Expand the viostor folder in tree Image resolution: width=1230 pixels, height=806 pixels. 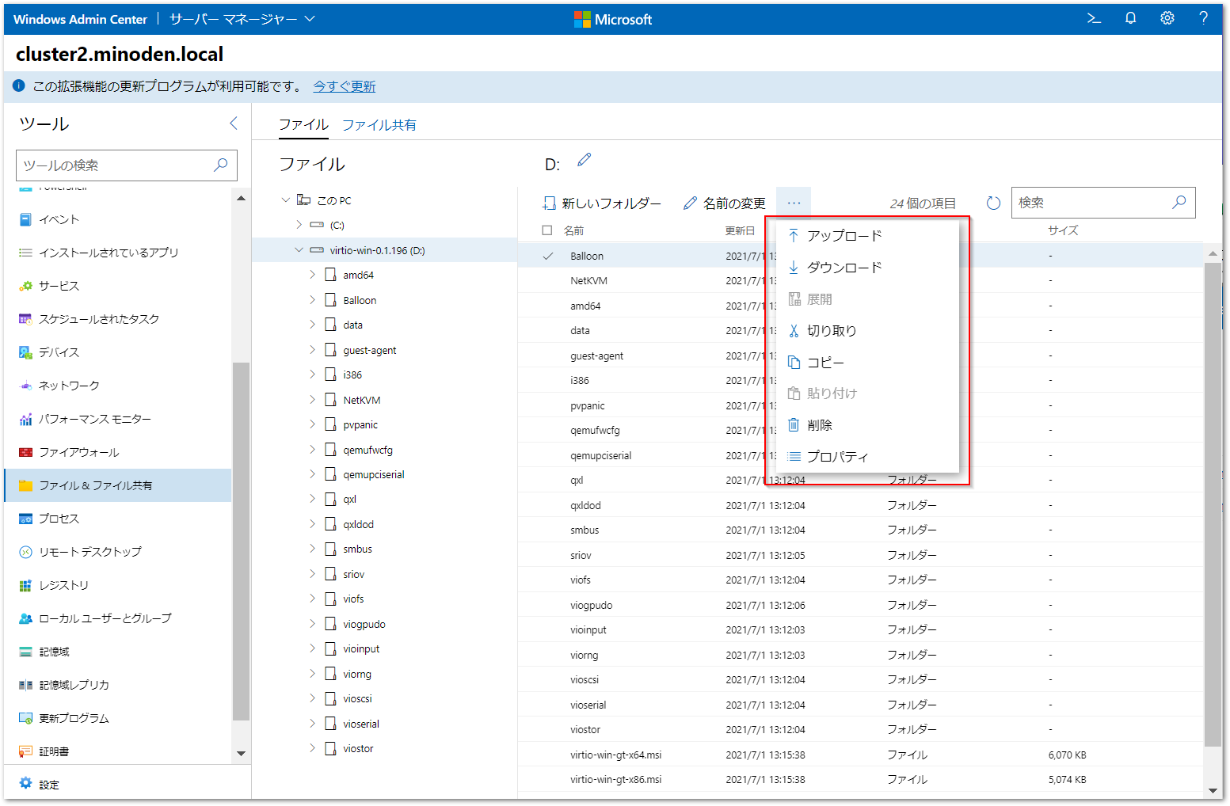[x=312, y=748]
